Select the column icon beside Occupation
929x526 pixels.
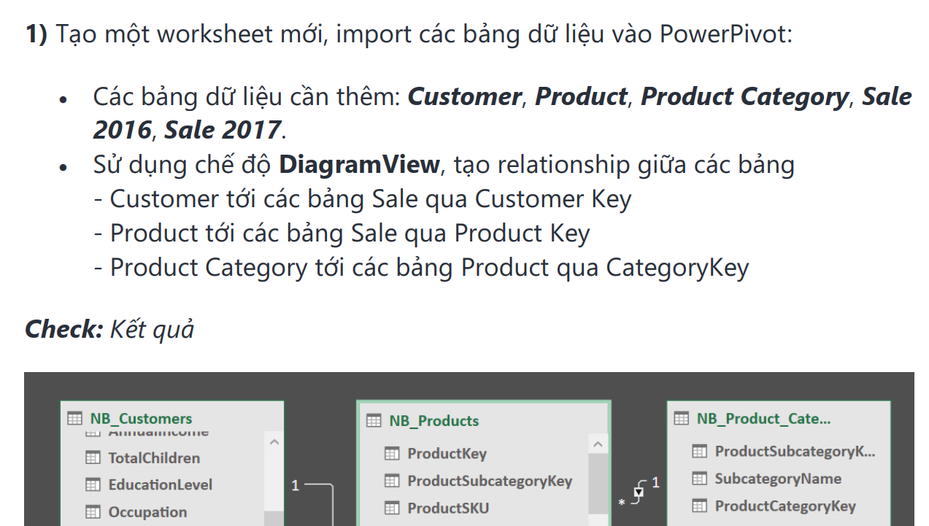click(x=93, y=512)
